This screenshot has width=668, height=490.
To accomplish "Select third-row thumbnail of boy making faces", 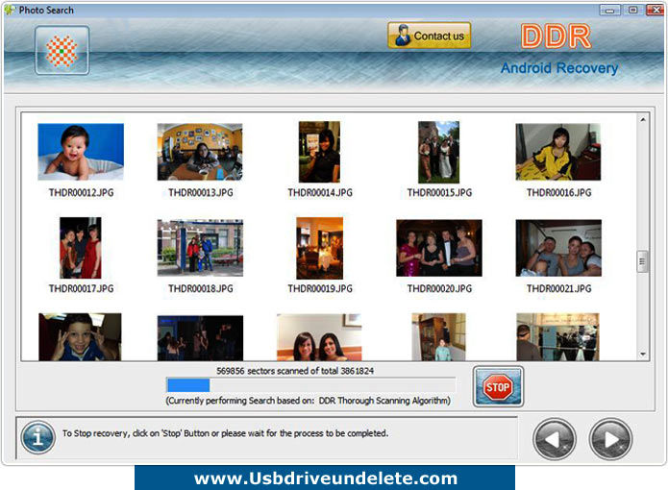I will tap(80, 336).
